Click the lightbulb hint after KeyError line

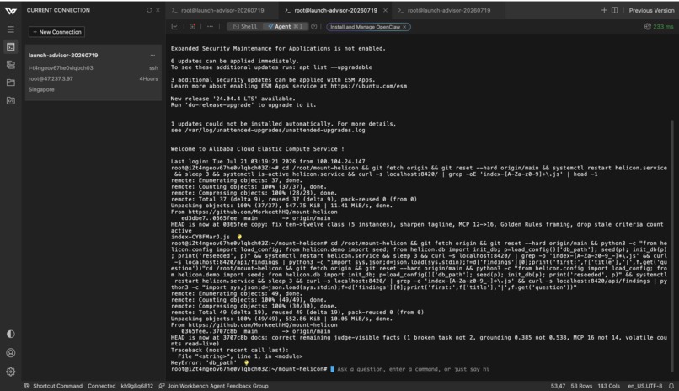coord(246,362)
